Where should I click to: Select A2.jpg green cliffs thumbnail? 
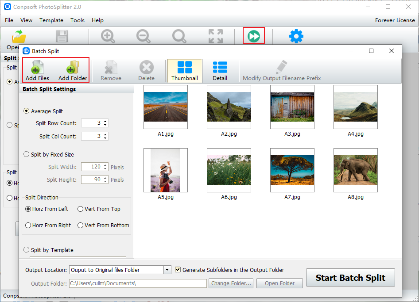(x=229, y=107)
